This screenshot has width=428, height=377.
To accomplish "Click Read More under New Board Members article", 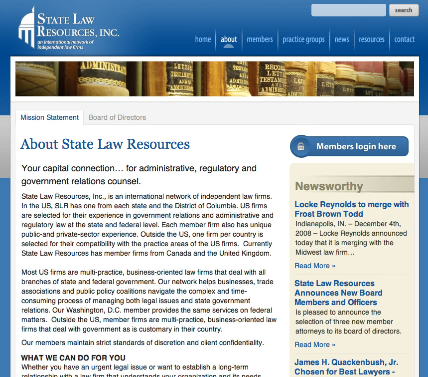I will pyautogui.click(x=315, y=345).
